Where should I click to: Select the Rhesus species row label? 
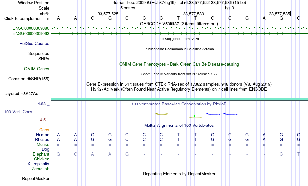pyautogui.click(x=42, y=139)
